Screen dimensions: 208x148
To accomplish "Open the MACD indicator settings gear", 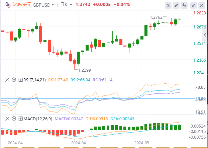I will tap(14, 119).
